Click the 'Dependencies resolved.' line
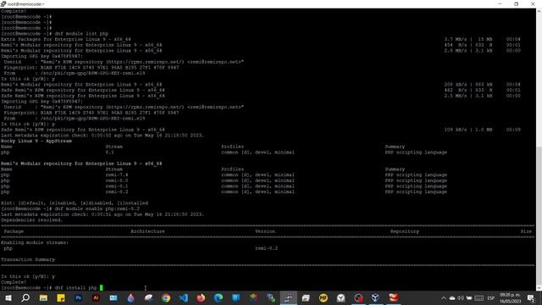 click(32, 220)
